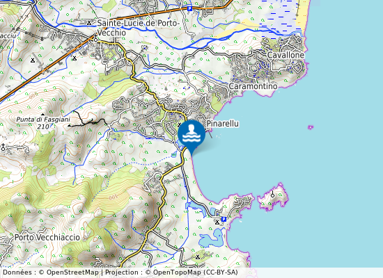The height and width of the screenshot is (278, 383).
Task: Click the parking sign near the southern peninsula
Action: 224,219
